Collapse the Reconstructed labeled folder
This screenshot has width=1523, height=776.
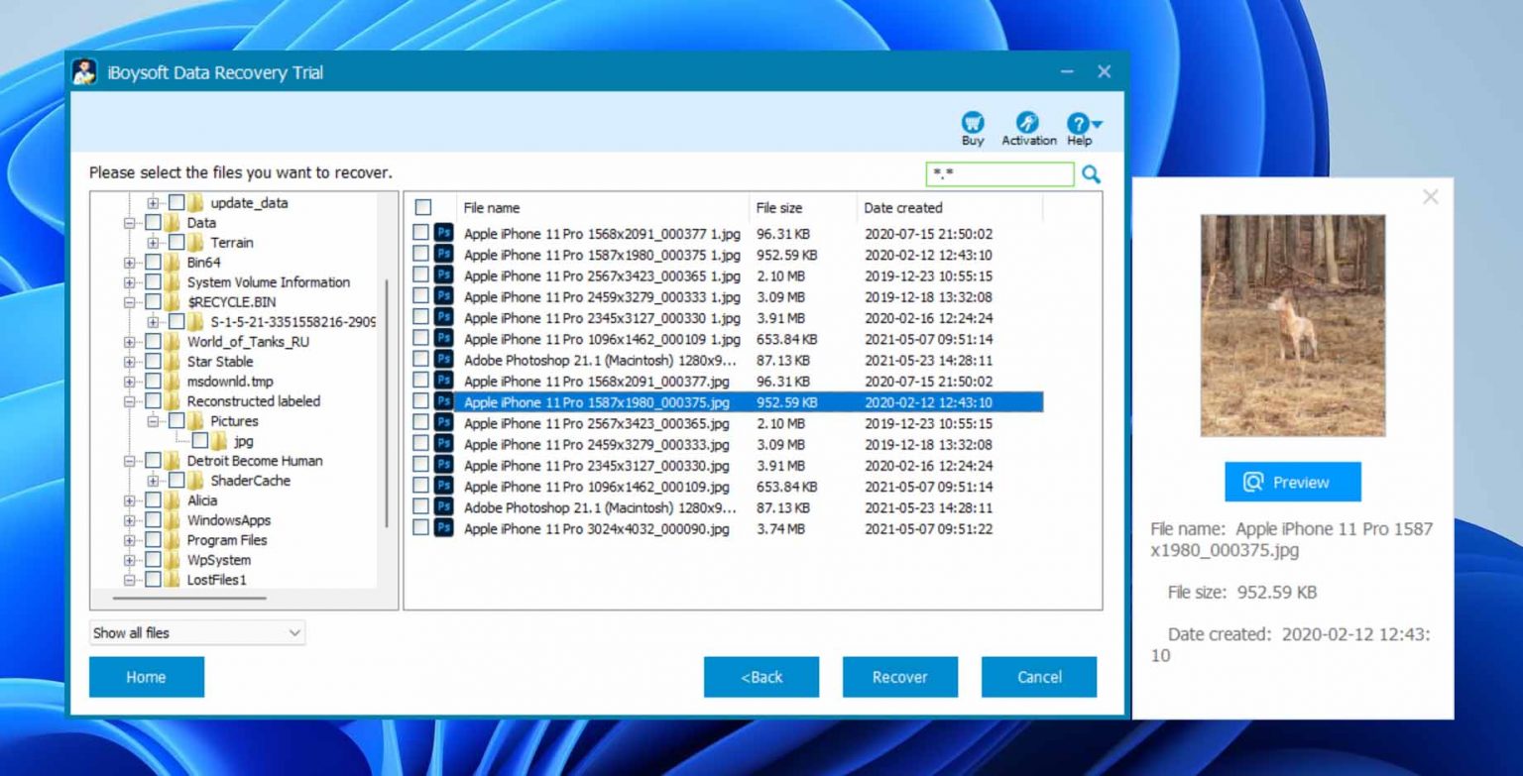click(128, 401)
